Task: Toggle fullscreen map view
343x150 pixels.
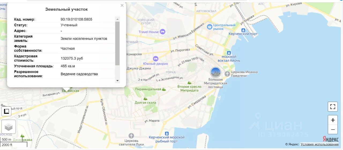Action: tap(333, 107)
